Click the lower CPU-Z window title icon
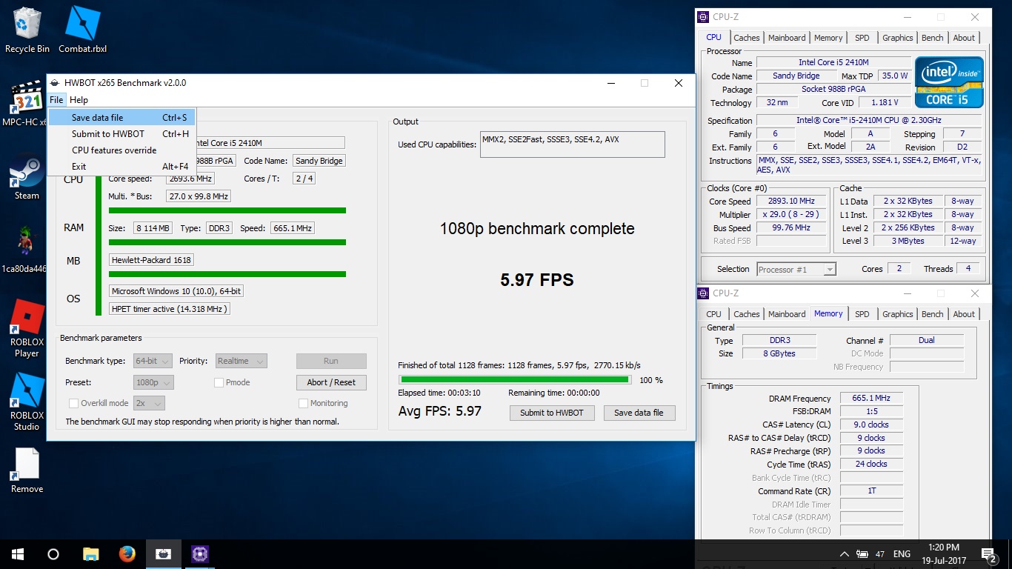This screenshot has height=569, width=1012. pos(704,293)
